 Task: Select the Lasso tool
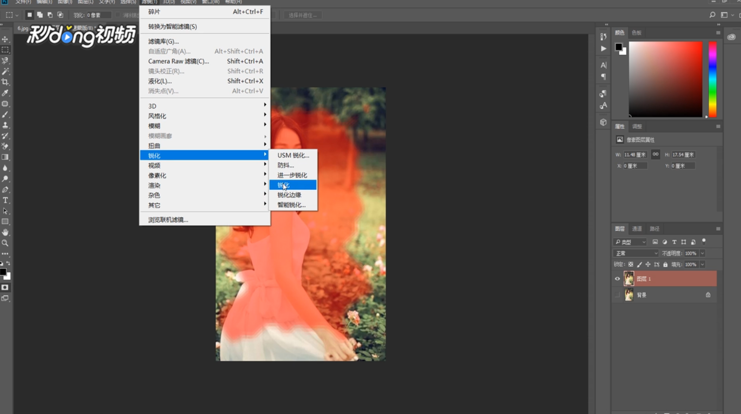click(5, 61)
